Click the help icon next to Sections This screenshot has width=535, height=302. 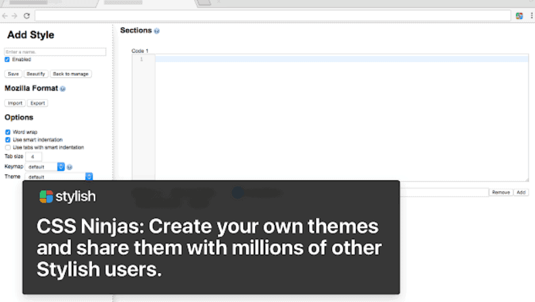157,31
